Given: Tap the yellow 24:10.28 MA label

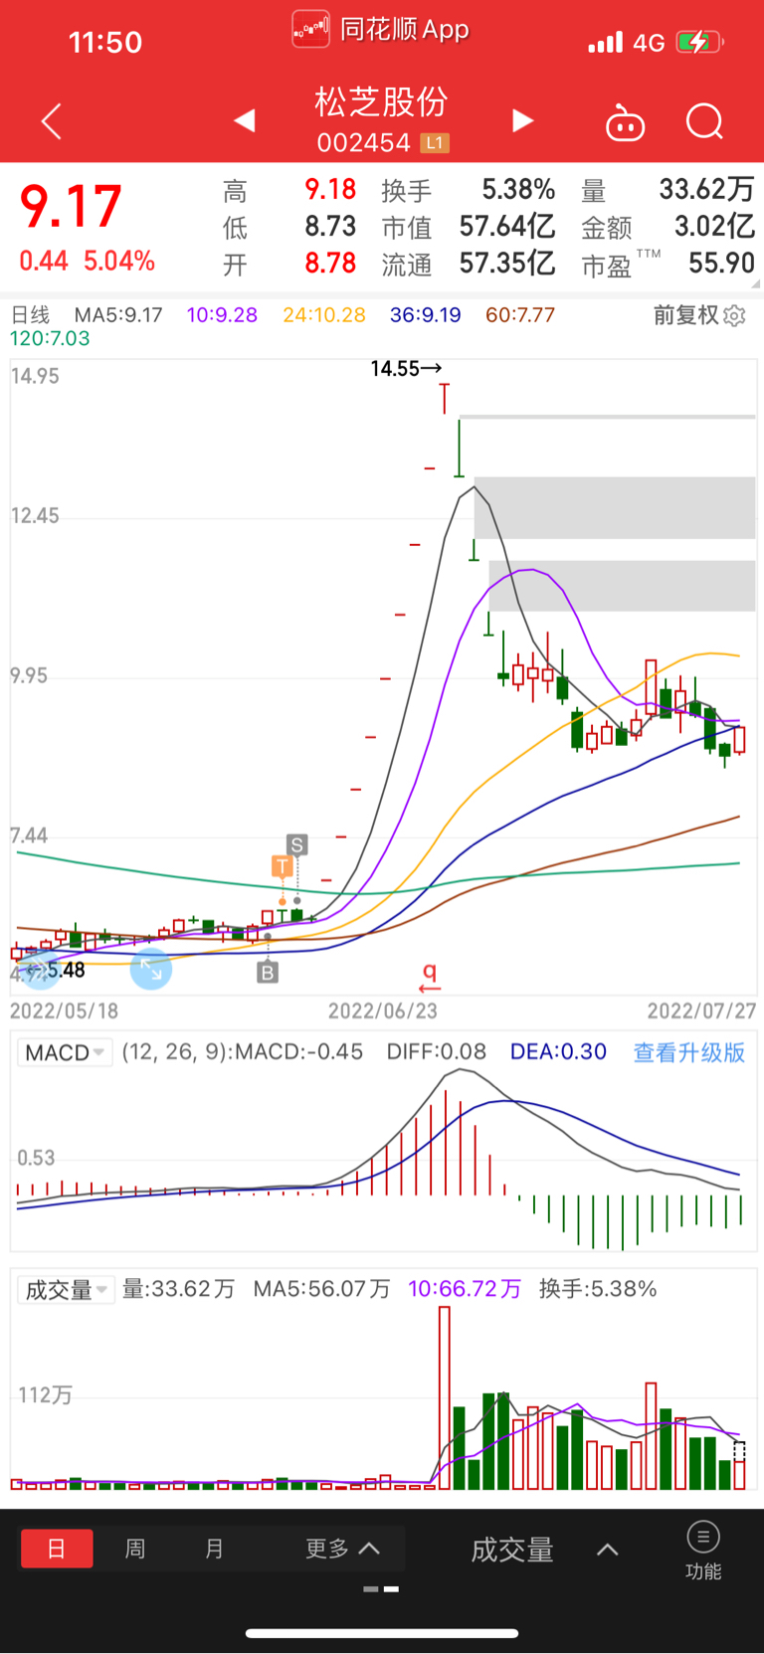Looking at the screenshot, I should (324, 315).
